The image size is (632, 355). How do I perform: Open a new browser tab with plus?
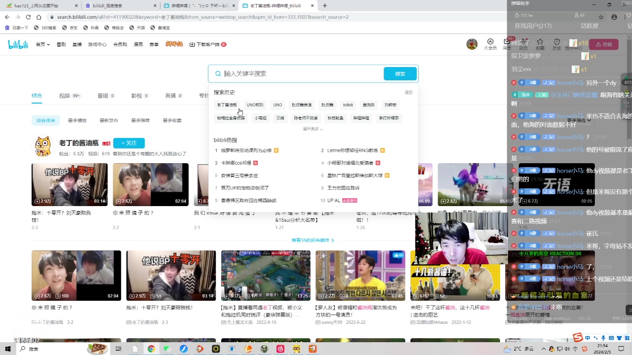(324, 5)
